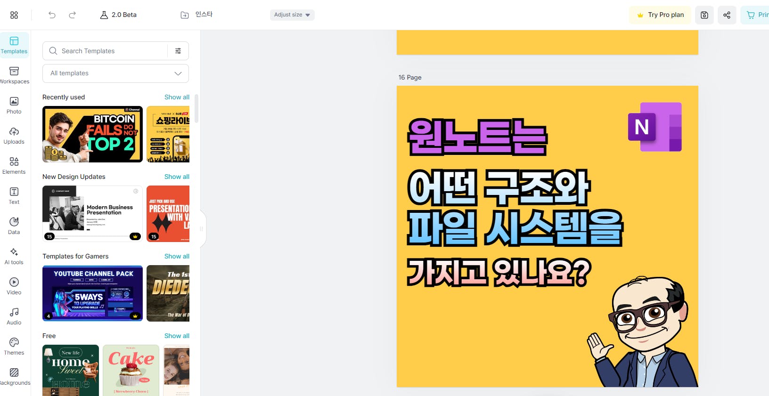
Task: Collapse the templates side panel handle
Action: 203,229
